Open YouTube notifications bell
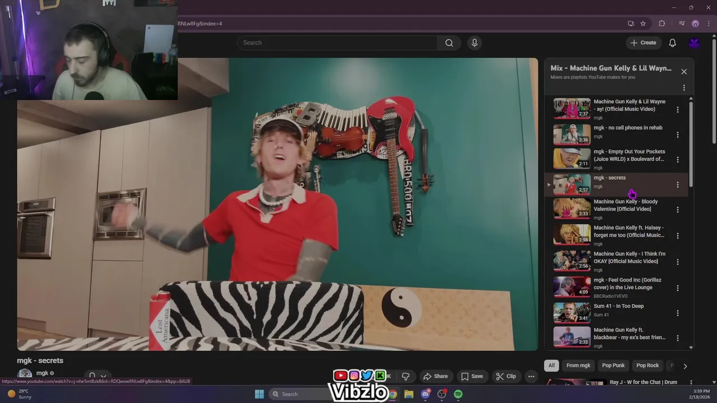Image resolution: width=717 pixels, height=403 pixels. click(x=673, y=43)
